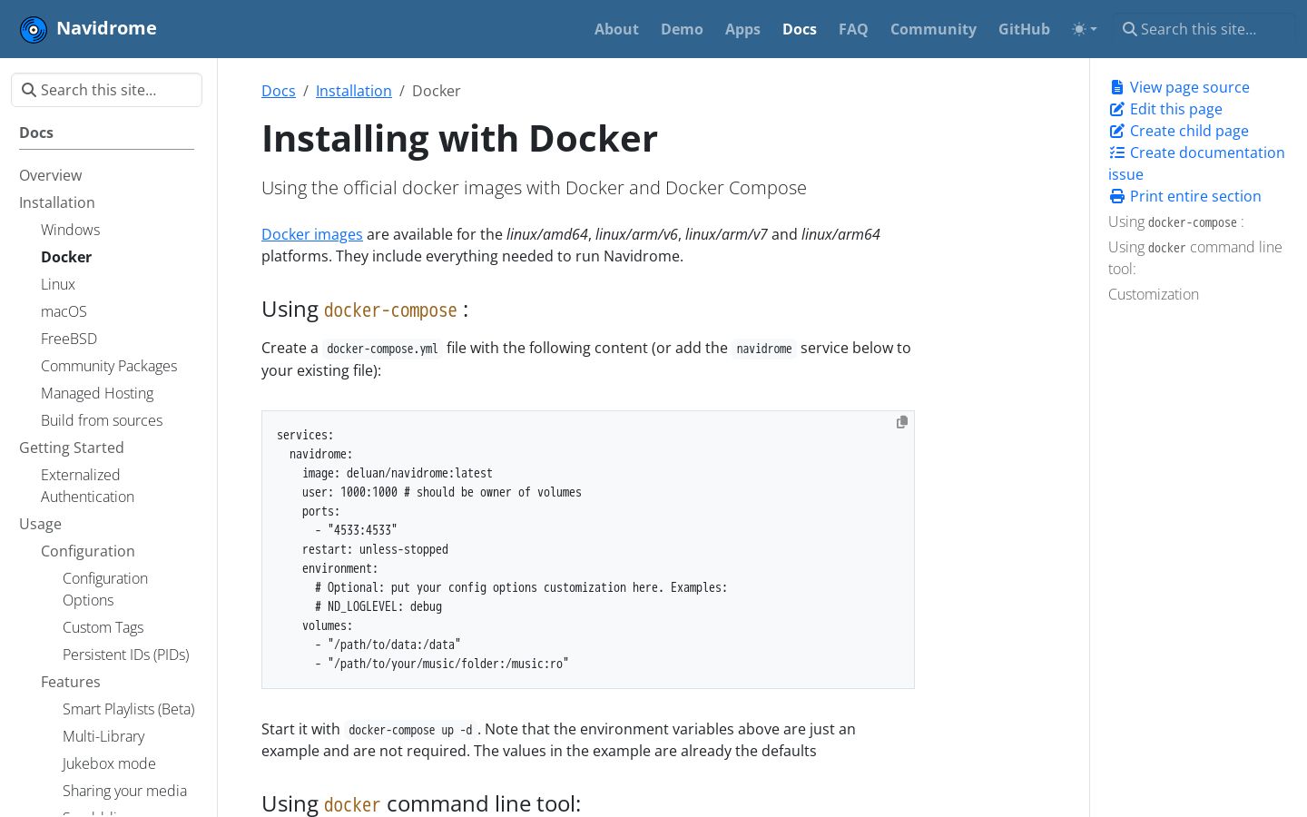
Task: Select Linux in the Installation sidebar list
Action: pyautogui.click(x=58, y=284)
